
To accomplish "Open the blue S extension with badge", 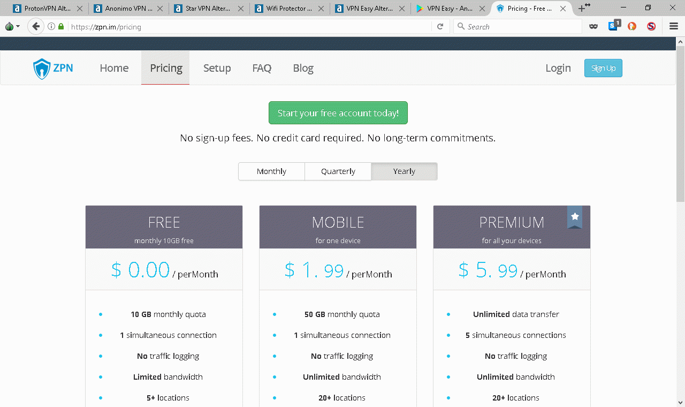I will click(x=614, y=25).
